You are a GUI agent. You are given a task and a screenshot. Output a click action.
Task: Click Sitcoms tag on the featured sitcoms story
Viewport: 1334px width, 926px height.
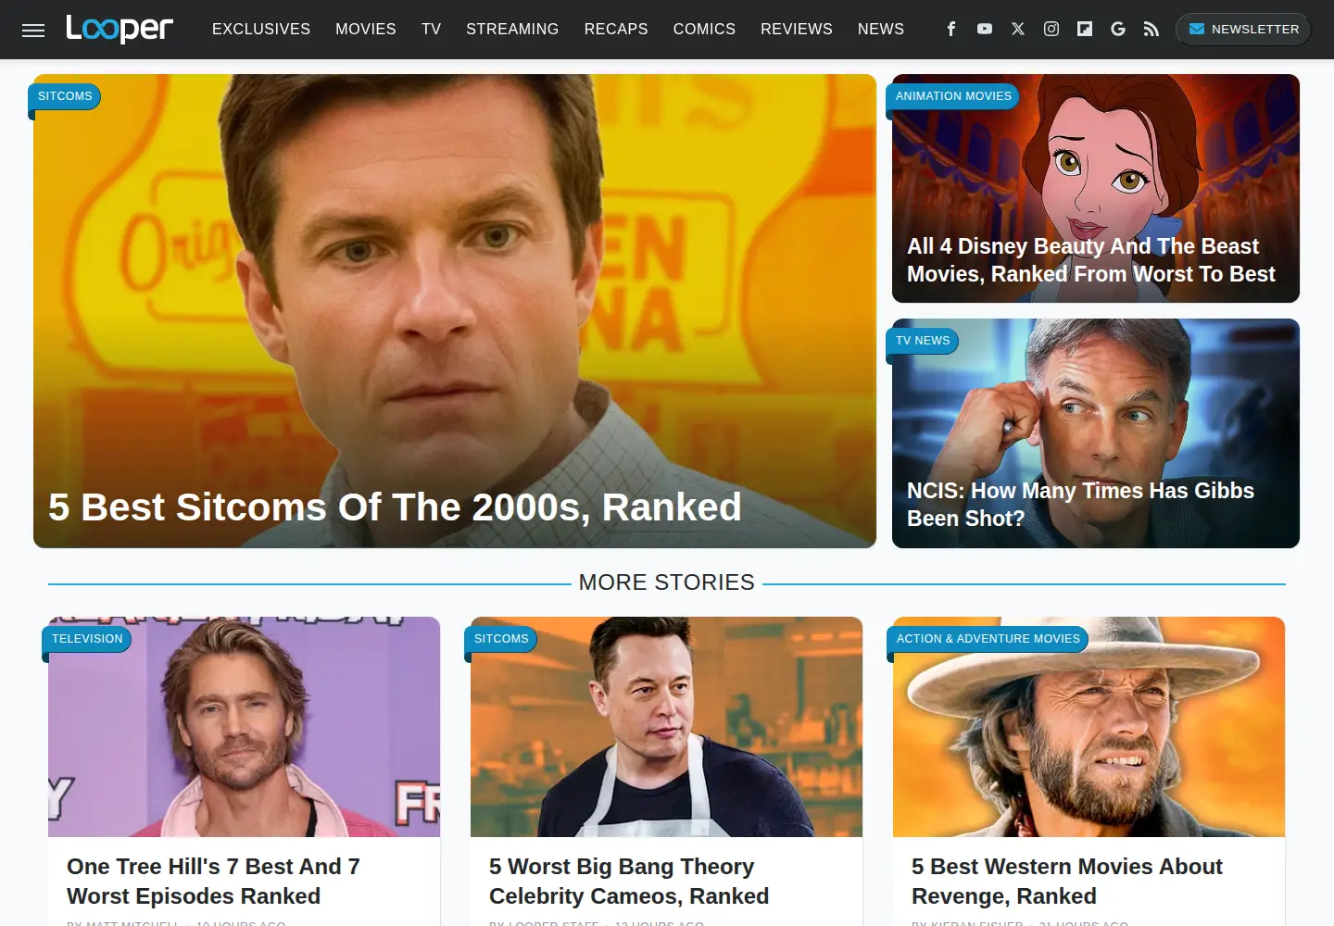coord(65,96)
